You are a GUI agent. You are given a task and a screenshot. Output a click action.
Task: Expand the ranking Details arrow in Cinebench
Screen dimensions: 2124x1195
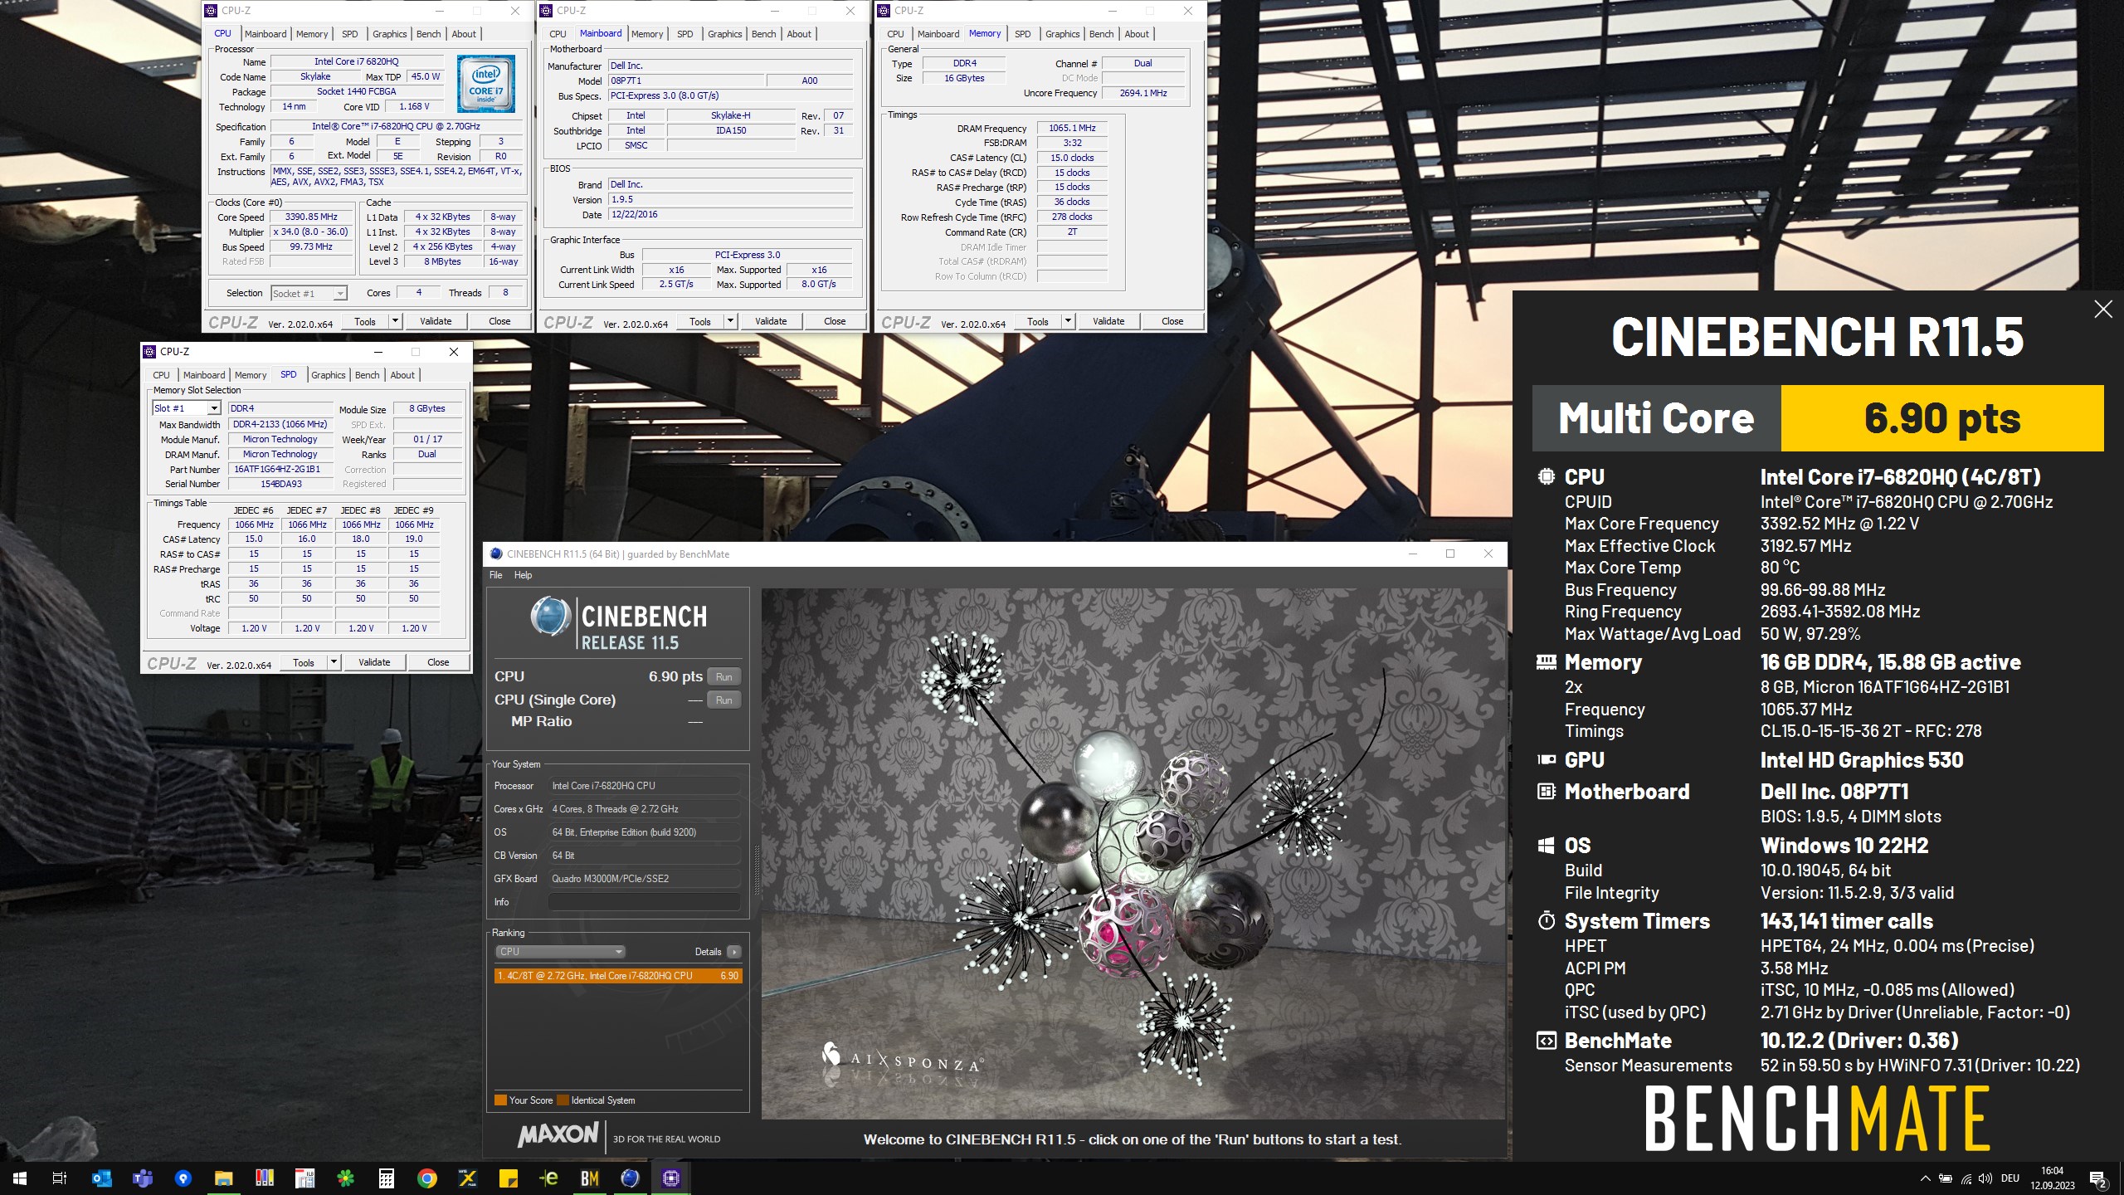pos(734,952)
